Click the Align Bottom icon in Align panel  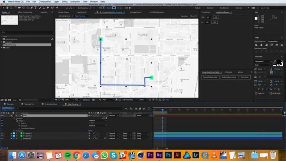(282, 45)
